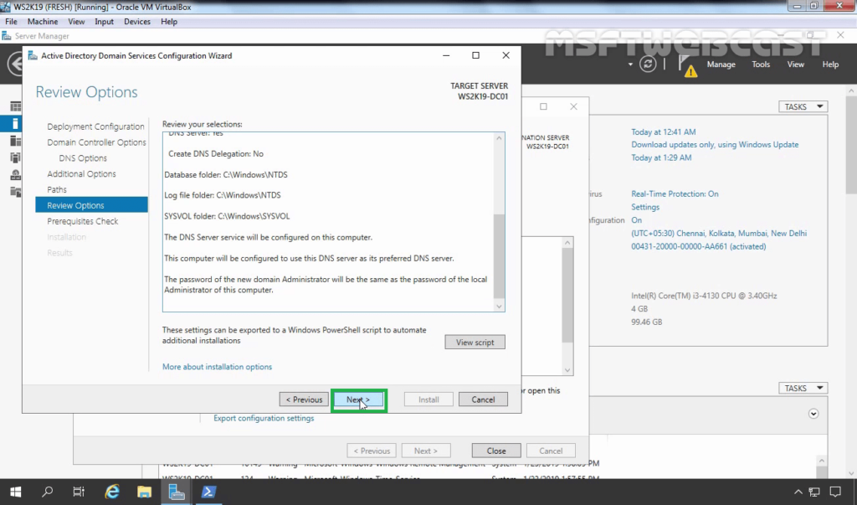857x505 pixels.
Task: Select Deployment Configuration wizard step
Action: point(95,126)
